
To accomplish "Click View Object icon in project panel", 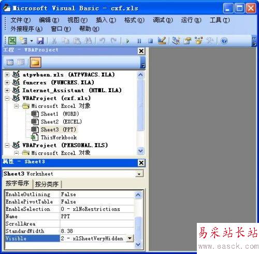I will click(x=21, y=62).
